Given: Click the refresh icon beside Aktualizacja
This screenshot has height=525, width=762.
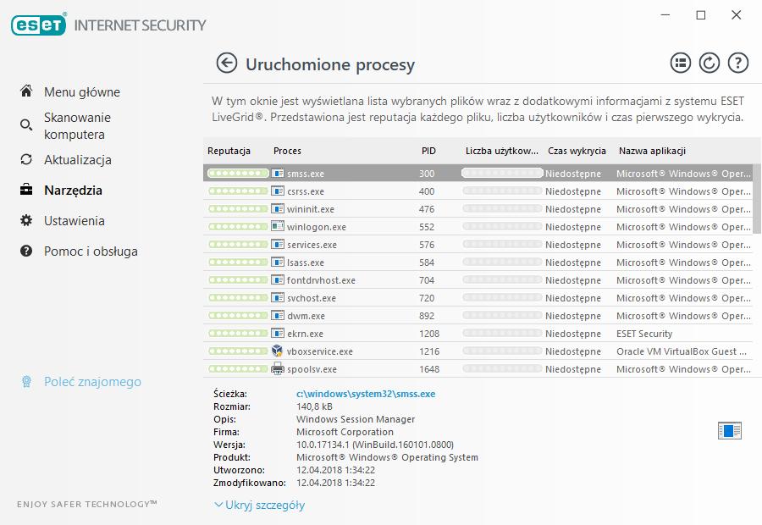Looking at the screenshot, I should [x=26, y=159].
